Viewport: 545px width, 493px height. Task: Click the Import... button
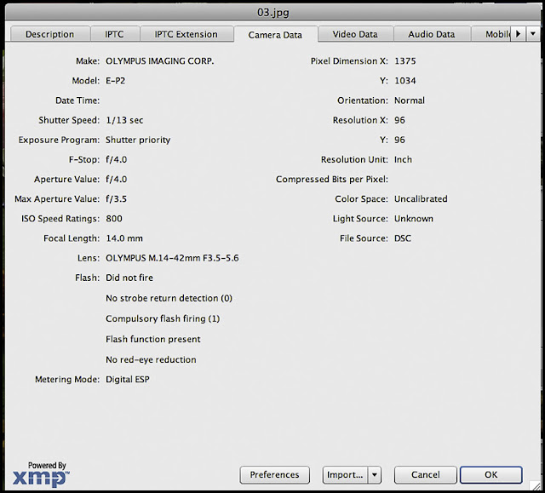(x=345, y=474)
